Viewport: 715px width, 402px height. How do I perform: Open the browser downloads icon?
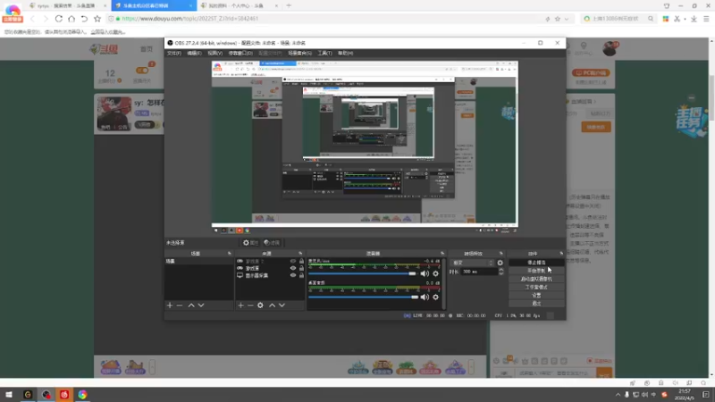click(694, 19)
